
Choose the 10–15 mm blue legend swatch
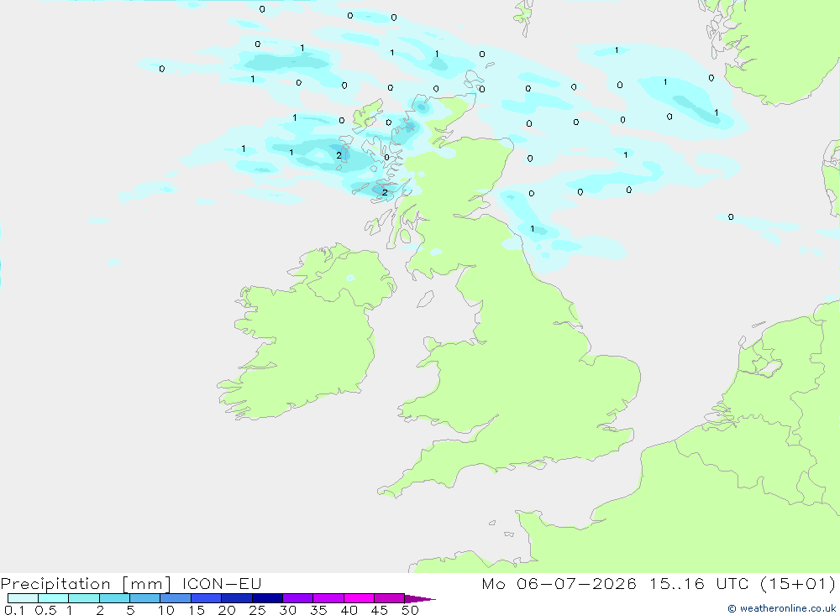tap(176, 598)
